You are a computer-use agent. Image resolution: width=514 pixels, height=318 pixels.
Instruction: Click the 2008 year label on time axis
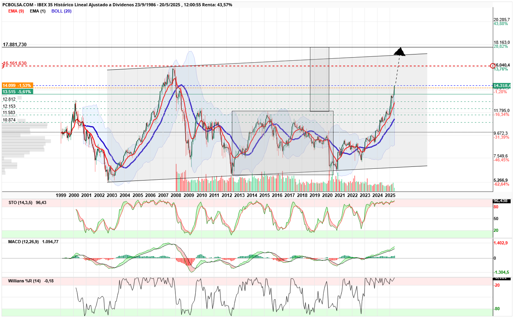[175, 195]
